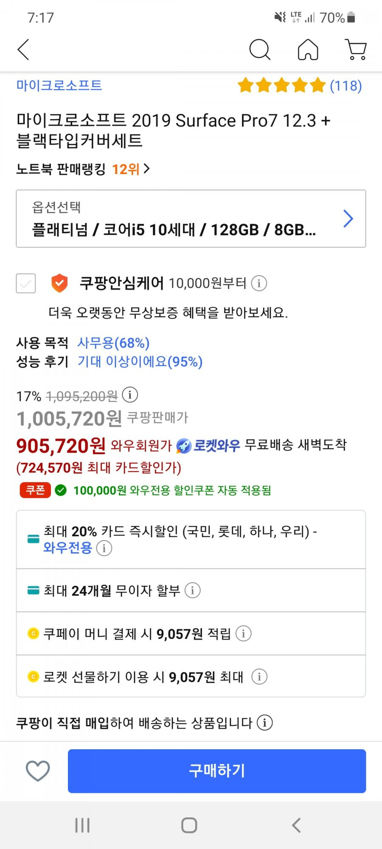Open the 마이크로소프트 brand link
The width and height of the screenshot is (382, 849).
click(x=59, y=85)
